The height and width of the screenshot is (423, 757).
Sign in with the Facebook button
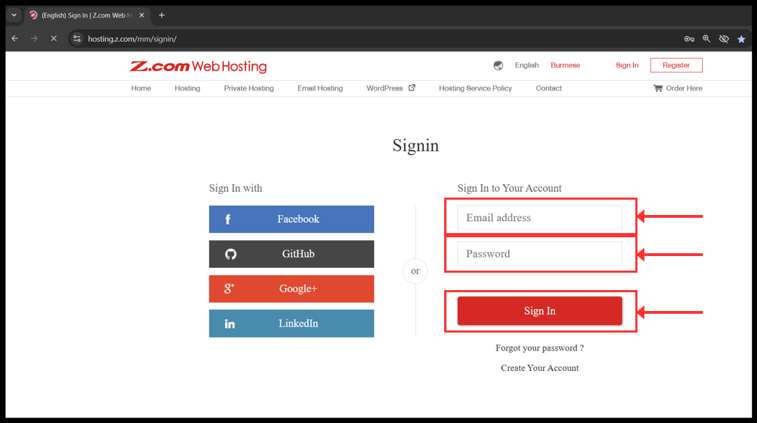(291, 219)
